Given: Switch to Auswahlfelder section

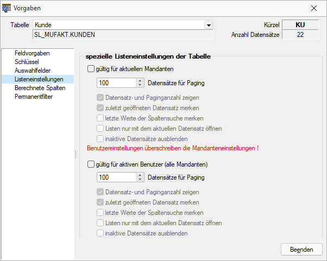Looking at the screenshot, I should point(33,71).
